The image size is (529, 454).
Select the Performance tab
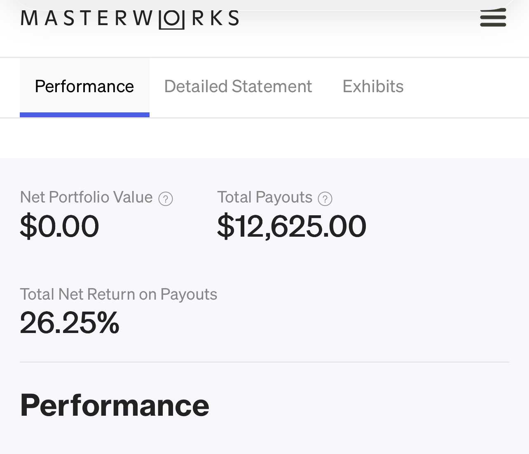coord(84,86)
